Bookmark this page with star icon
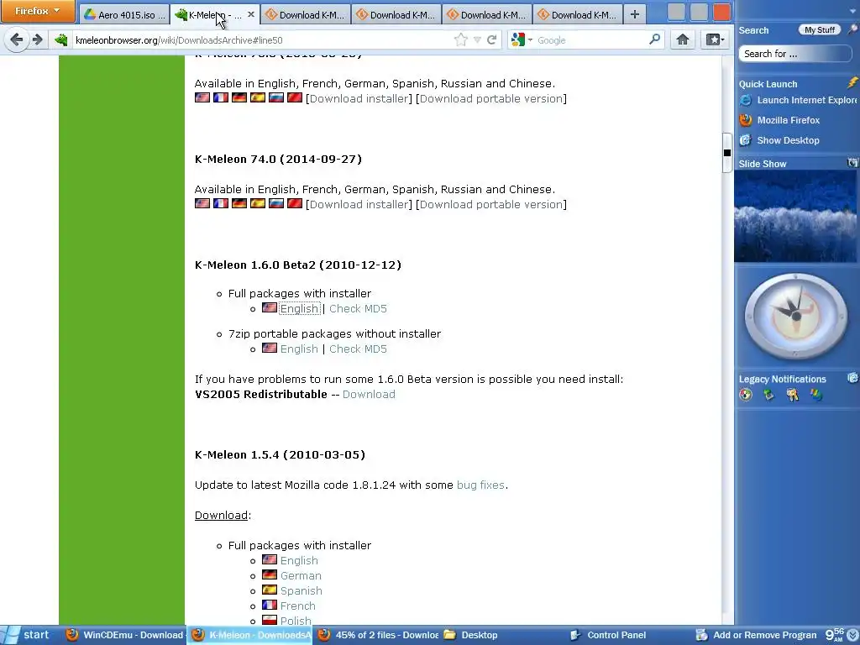 click(x=461, y=39)
